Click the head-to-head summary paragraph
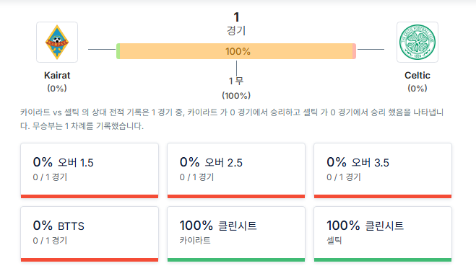 [233, 119]
